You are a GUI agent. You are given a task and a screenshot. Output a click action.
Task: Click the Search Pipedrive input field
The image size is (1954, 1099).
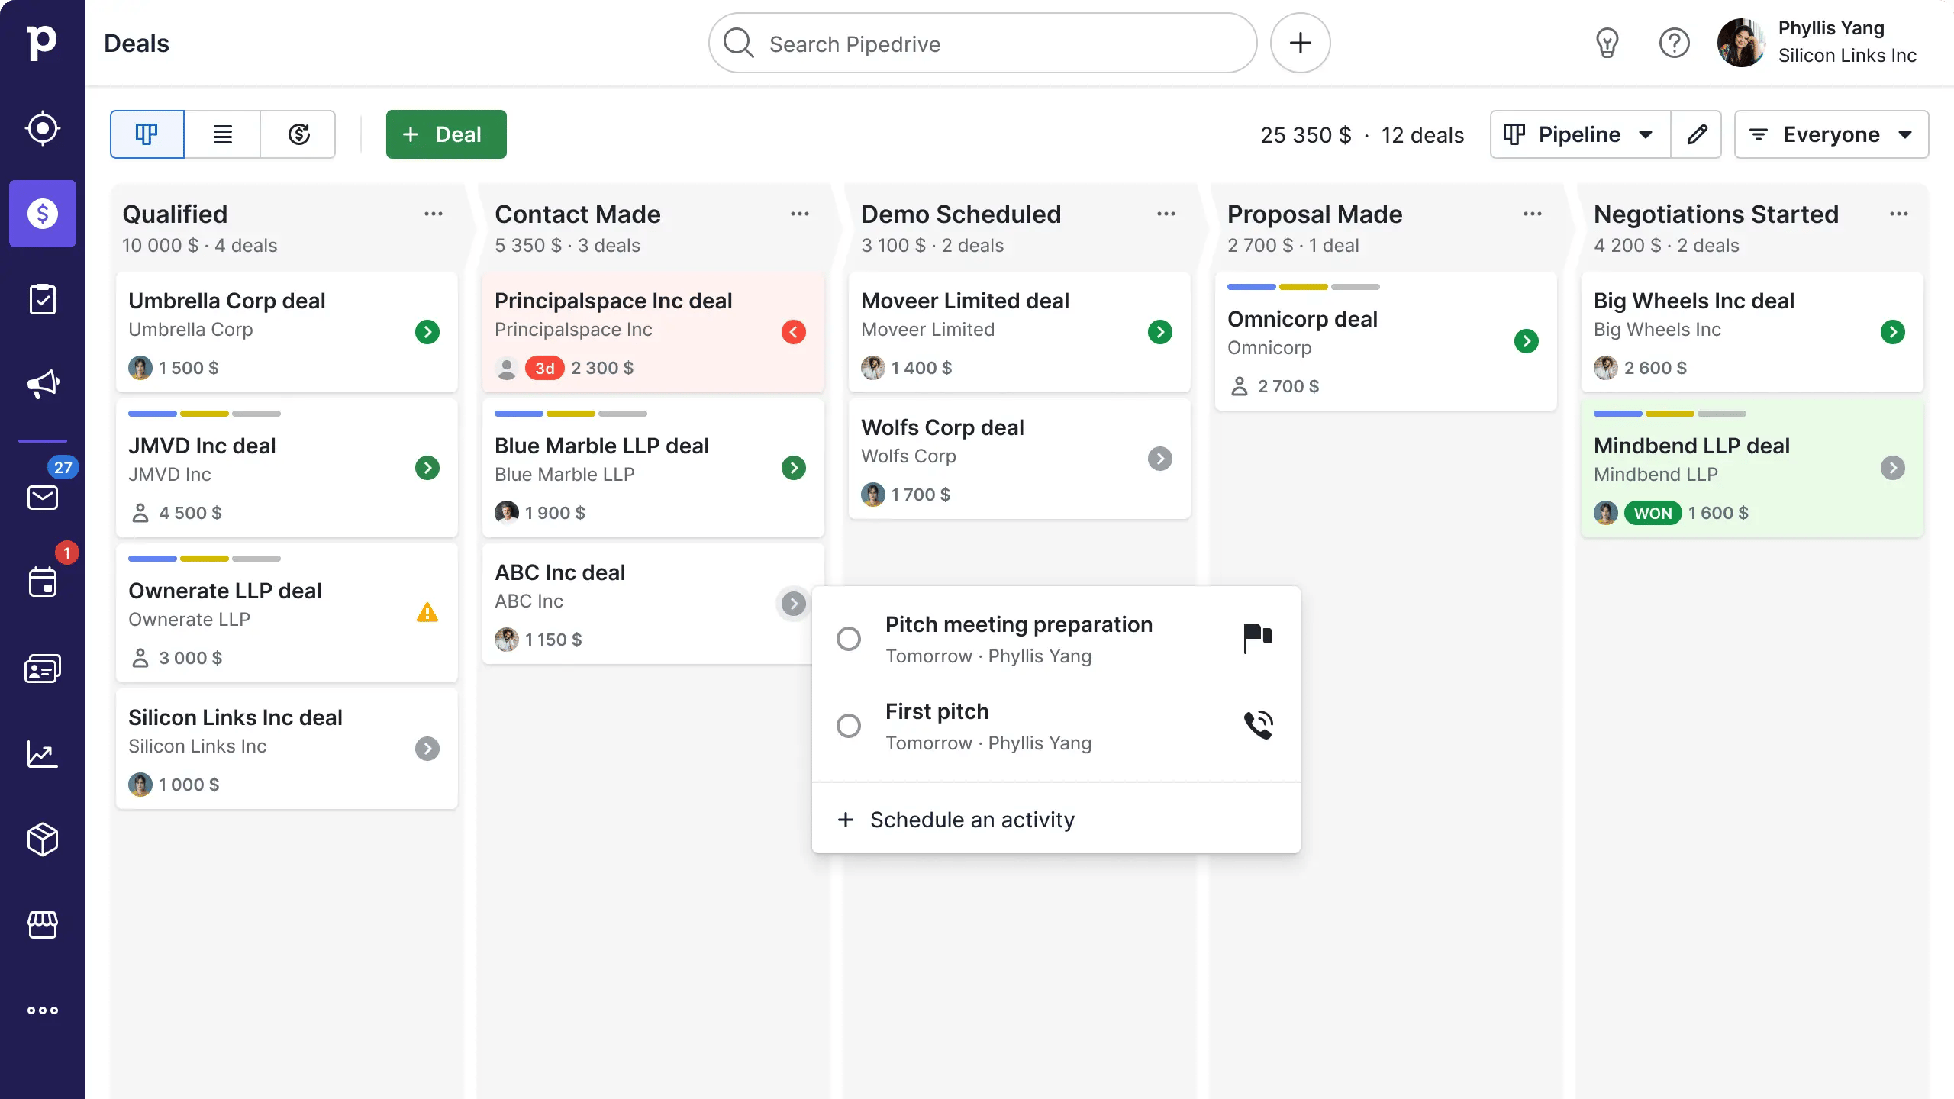pos(982,43)
